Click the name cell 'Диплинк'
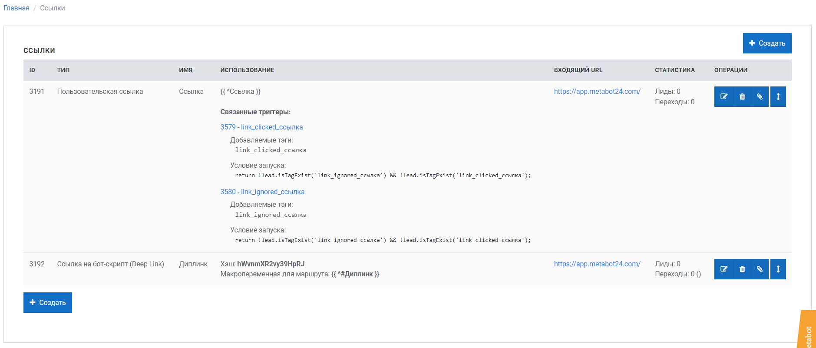Image resolution: width=816 pixels, height=348 pixels. [x=193, y=264]
